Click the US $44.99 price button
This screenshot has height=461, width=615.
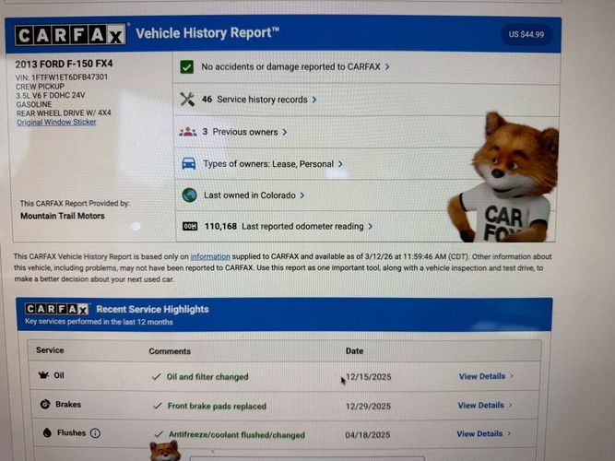coord(526,34)
